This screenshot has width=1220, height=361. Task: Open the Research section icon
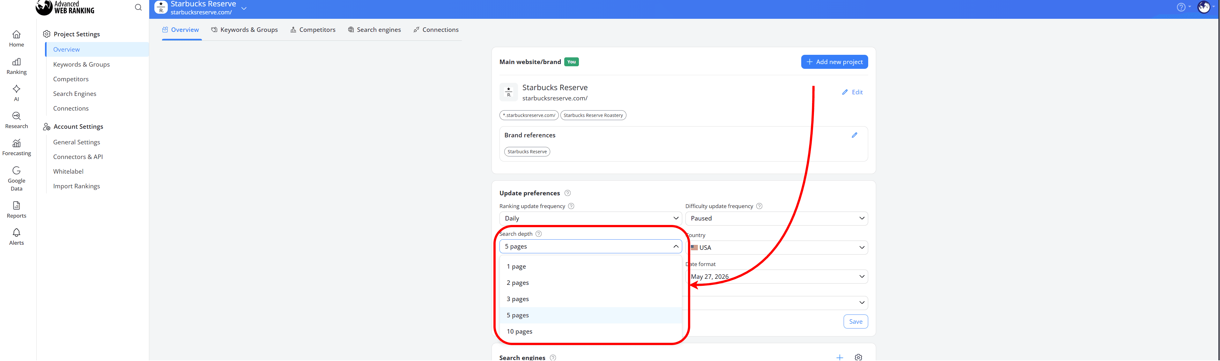(17, 116)
